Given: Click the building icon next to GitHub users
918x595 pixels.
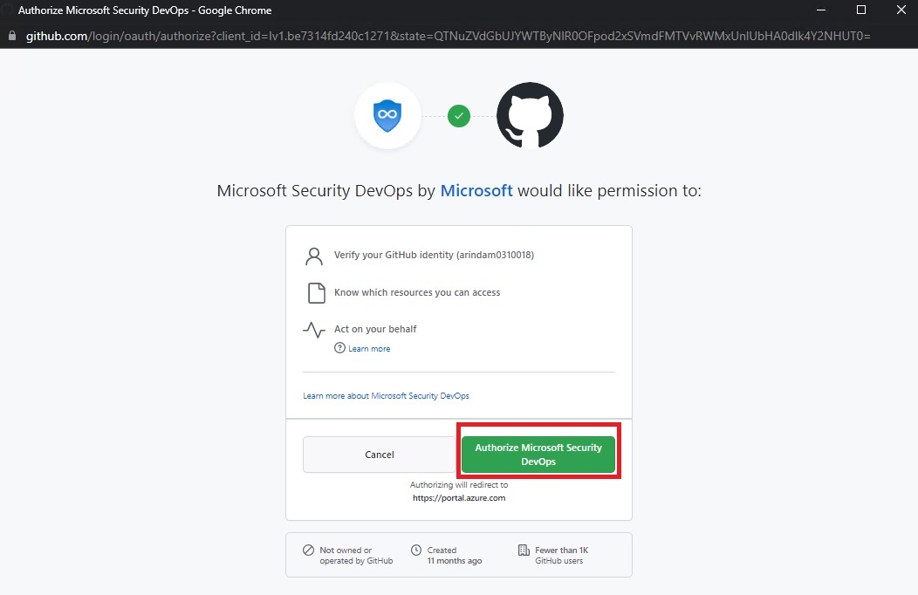Looking at the screenshot, I should (524, 550).
